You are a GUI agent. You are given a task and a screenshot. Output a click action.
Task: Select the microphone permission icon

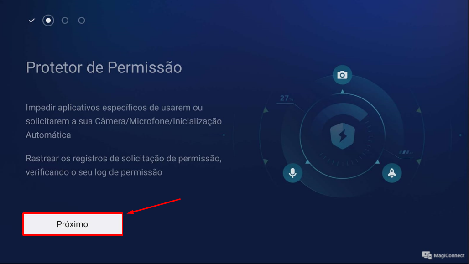point(292,173)
